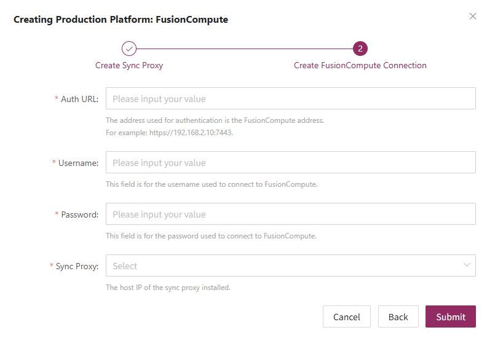Viewport: 487px width, 338px height.
Task: Go to the Create Sync Proxy step label
Action: (129, 66)
